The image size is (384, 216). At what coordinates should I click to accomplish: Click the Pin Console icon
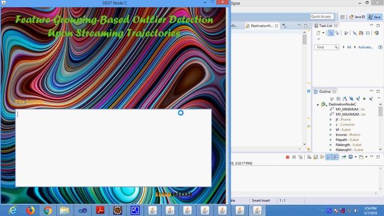click(x=344, y=157)
